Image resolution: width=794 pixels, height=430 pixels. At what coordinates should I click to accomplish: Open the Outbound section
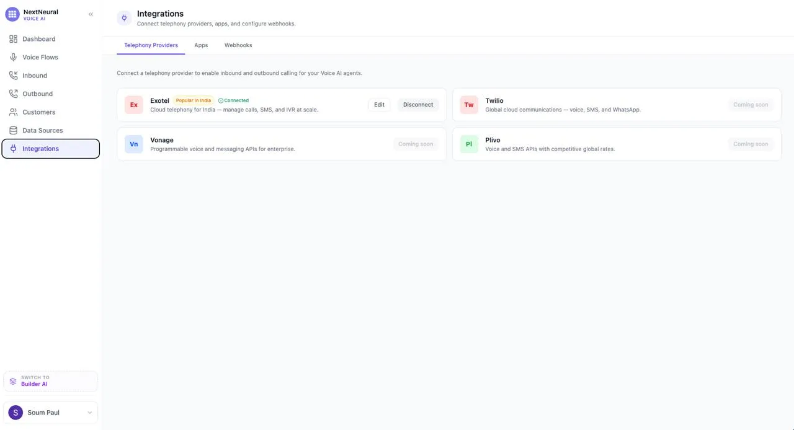(x=51, y=94)
